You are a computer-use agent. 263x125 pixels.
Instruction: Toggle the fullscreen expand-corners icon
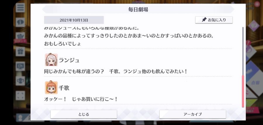pyautogui.click(x=20, y=96)
